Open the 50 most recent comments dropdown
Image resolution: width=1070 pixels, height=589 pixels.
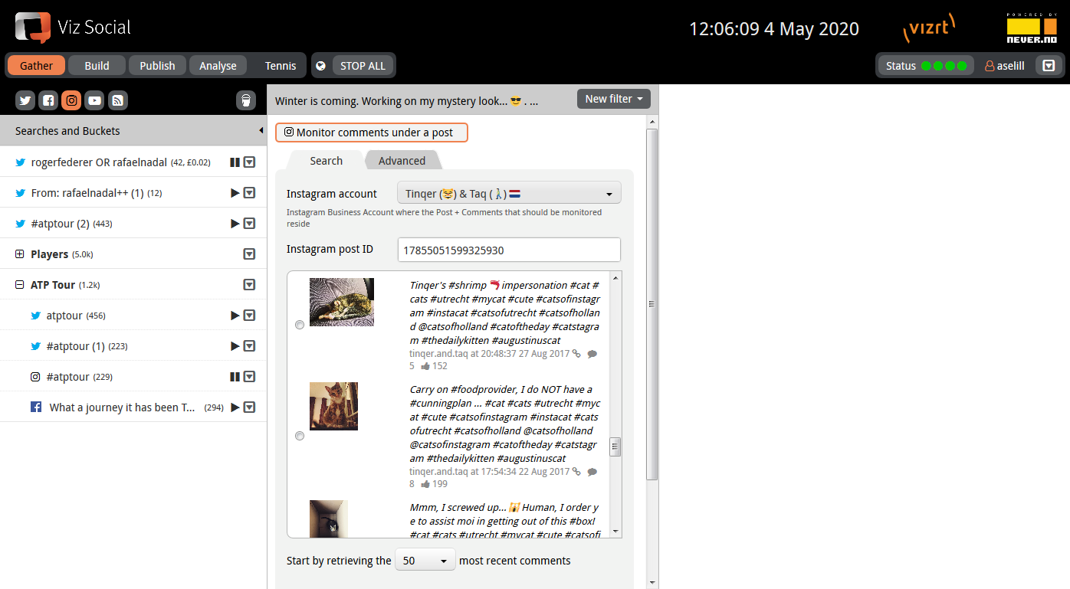tap(425, 561)
